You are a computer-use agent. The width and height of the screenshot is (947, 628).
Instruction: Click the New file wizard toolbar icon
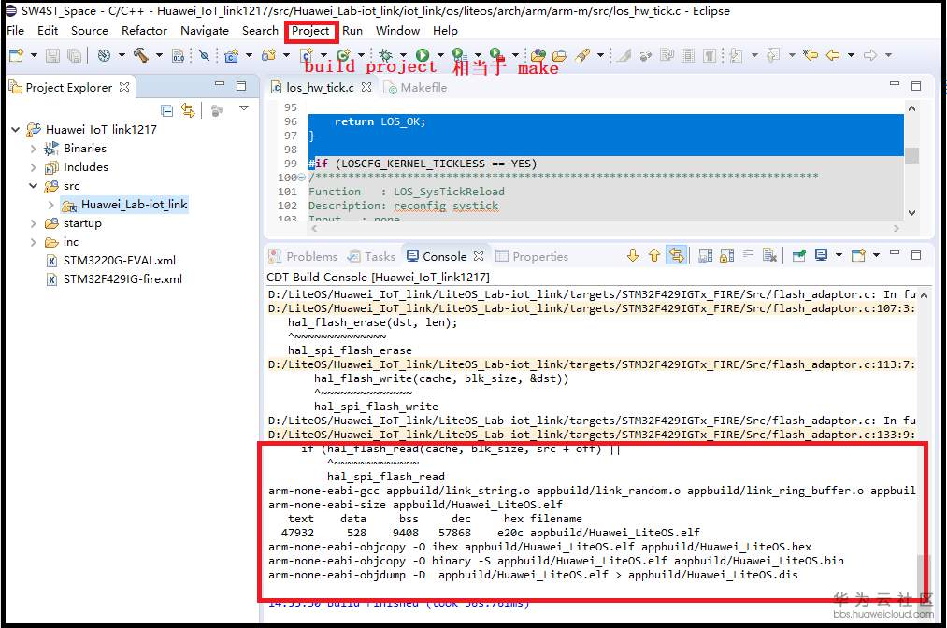click(16, 55)
